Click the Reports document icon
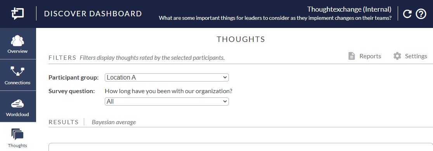This screenshot has width=433, height=151. click(x=352, y=56)
